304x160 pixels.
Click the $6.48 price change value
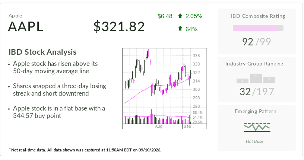(165, 16)
